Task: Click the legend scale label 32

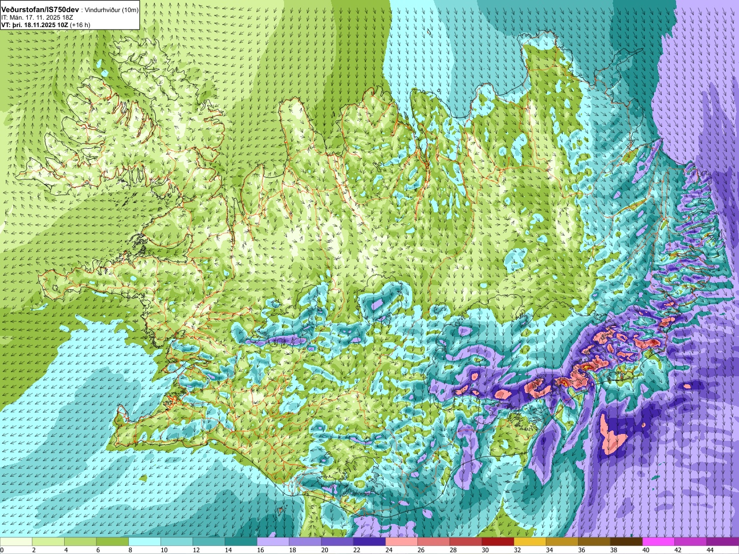Action: tap(517, 550)
